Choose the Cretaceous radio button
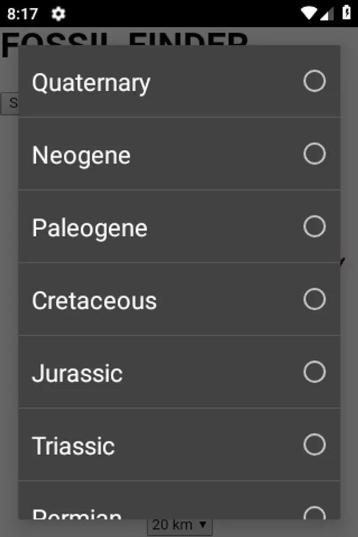This screenshot has height=537, width=358. (x=314, y=300)
